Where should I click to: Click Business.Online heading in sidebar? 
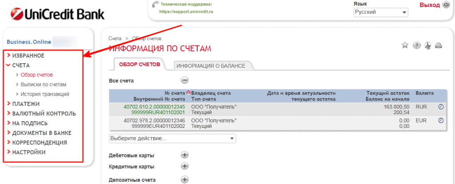click(29, 42)
